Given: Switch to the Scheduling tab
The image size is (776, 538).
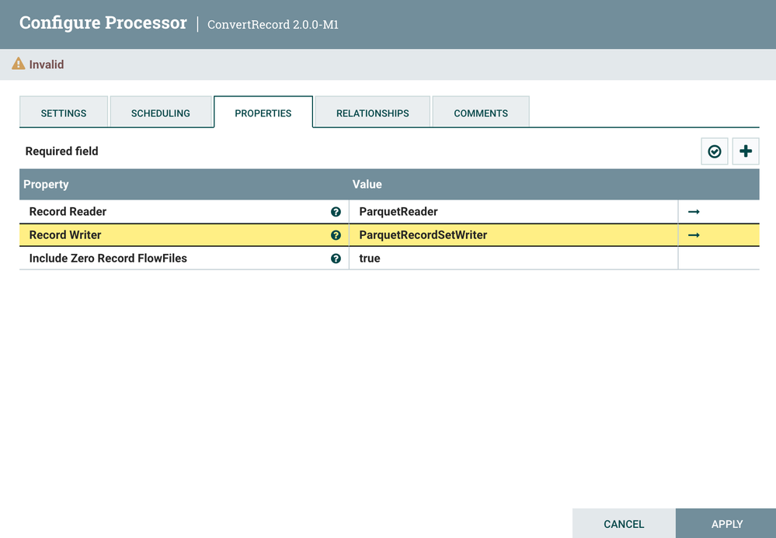Looking at the screenshot, I should click(160, 113).
